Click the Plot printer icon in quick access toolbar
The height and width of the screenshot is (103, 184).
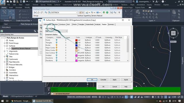click(x=24, y=1)
